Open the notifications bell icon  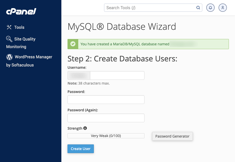point(210,8)
